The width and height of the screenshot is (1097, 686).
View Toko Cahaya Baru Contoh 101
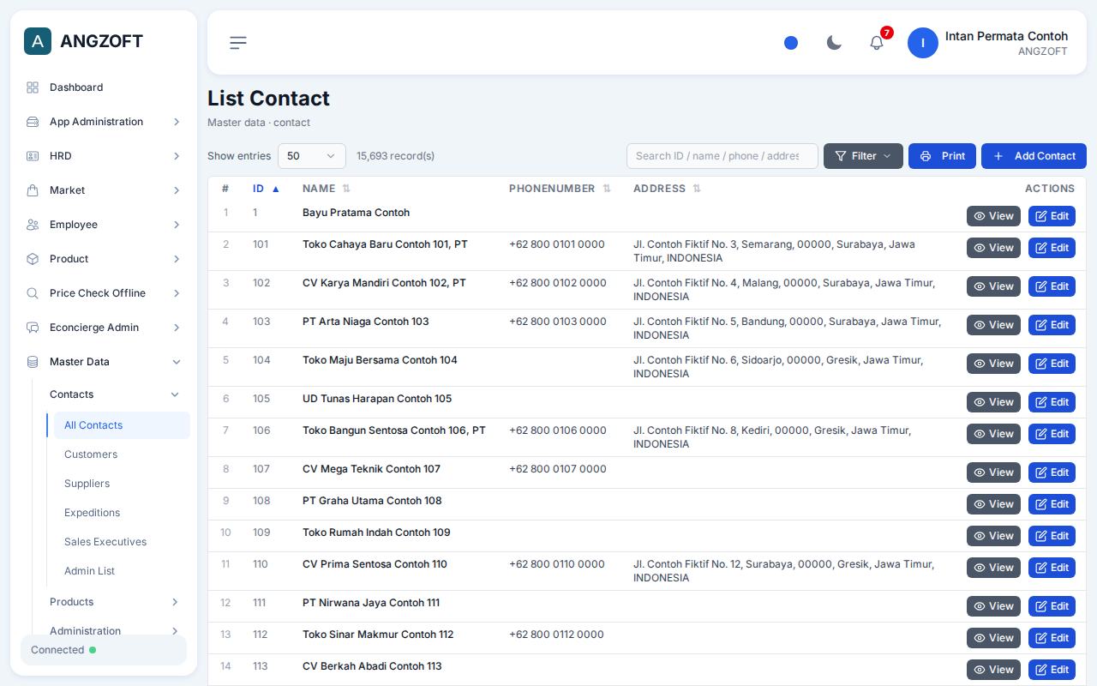[x=993, y=248]
